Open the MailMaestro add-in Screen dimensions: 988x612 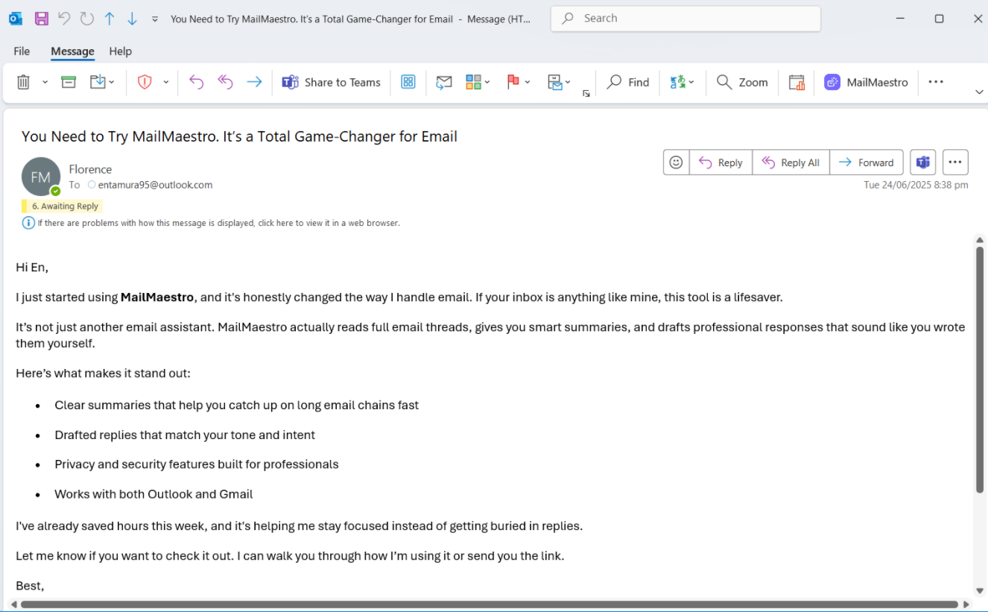pos(867,82)
